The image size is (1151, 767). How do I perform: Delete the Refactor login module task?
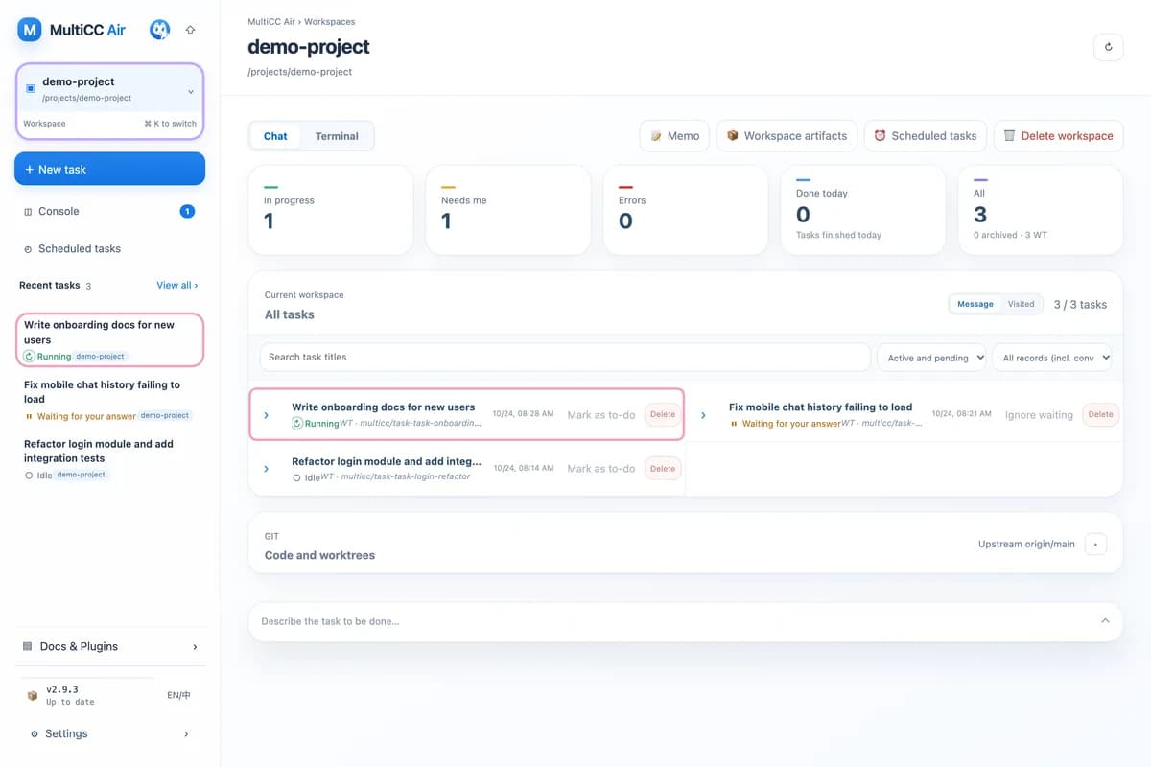coord(663,469)
